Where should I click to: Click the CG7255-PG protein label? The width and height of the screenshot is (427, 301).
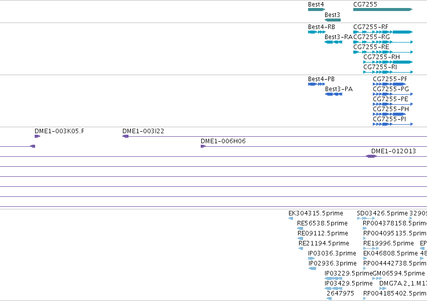(391, 89)
